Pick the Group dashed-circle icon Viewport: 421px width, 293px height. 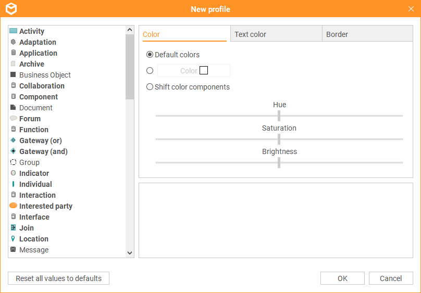pyautogui.click(x=13, y=162)
